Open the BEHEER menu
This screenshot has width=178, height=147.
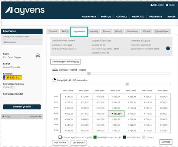tap(171, 17)
